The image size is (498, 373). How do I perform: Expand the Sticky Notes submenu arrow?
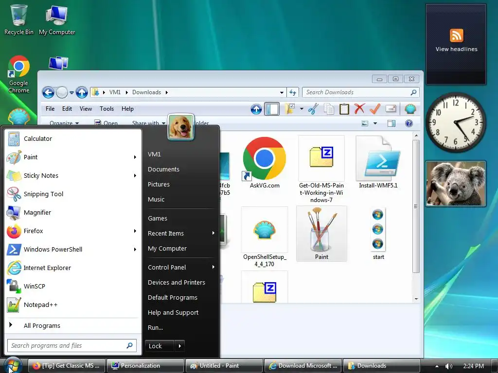[135, 175]
